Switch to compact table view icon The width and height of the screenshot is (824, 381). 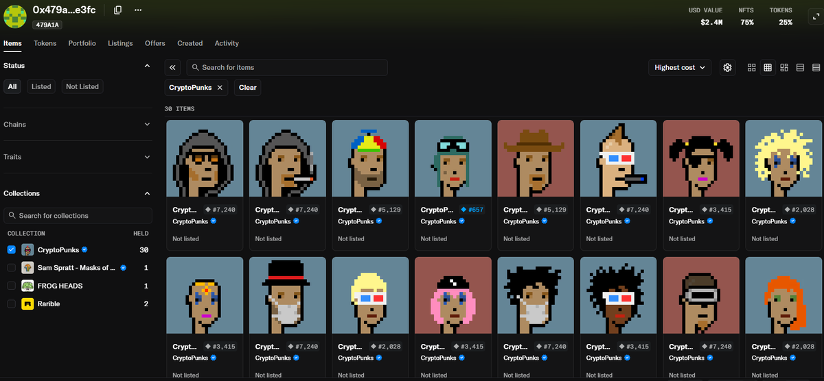816,67
